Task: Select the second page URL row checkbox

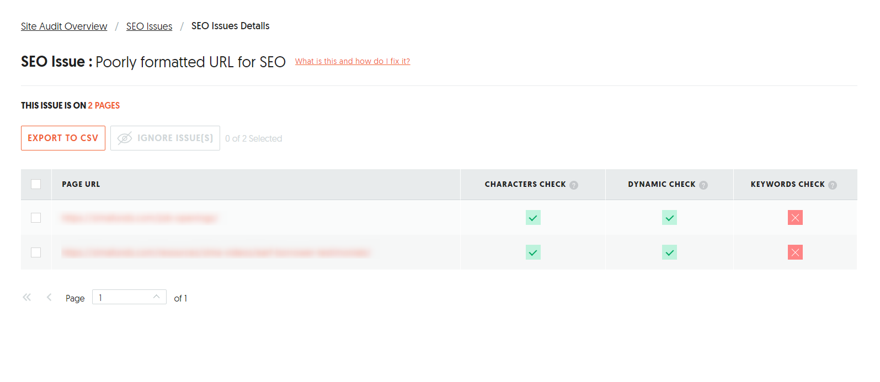Action: click(36, 252)
